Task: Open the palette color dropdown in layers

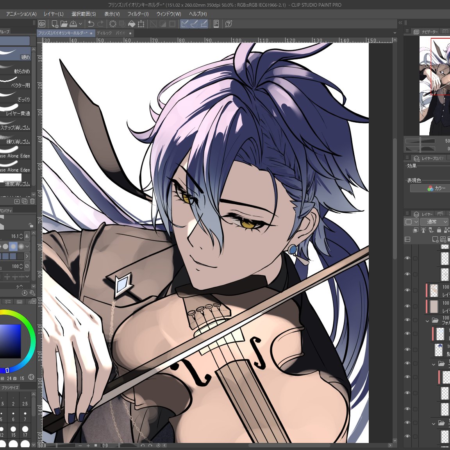Action: (412, 221)
